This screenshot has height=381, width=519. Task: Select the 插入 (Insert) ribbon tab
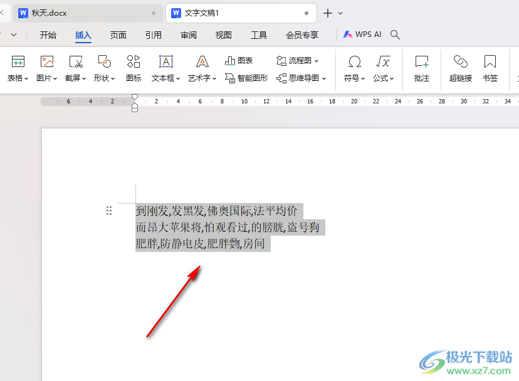pos(83,35)
